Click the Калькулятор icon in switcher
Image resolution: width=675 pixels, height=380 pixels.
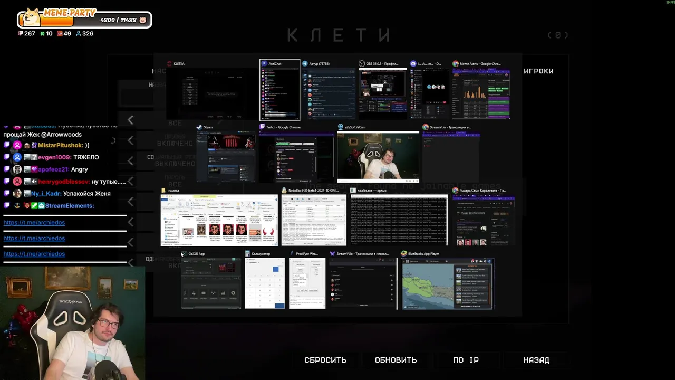247,254
